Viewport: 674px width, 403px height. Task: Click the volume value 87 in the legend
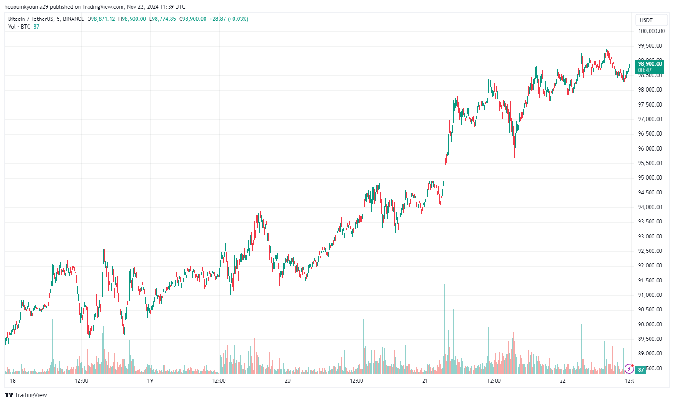click(36, 27)
